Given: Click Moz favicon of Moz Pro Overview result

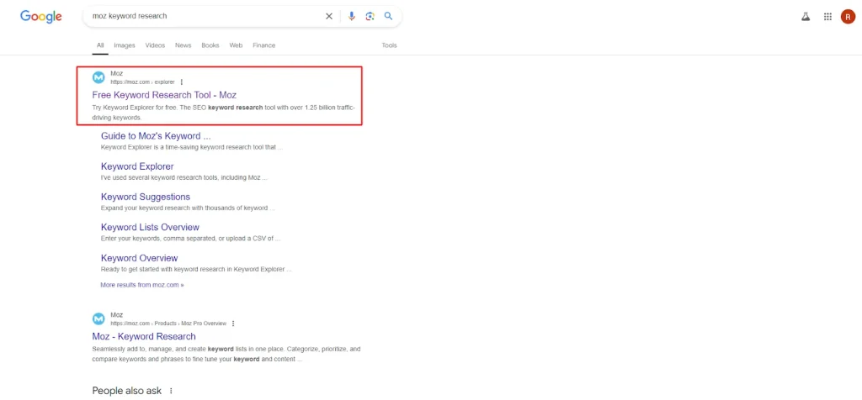Looking at the screenshot, I should click(x=98, y=318).
